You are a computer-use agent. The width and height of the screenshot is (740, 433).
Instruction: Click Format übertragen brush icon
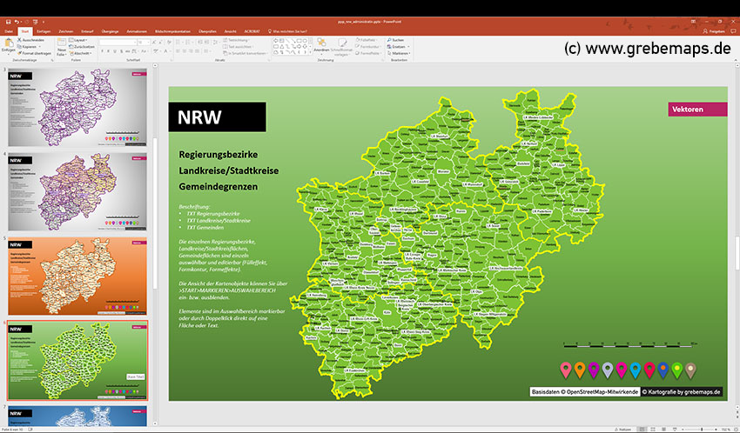[20, 53]
